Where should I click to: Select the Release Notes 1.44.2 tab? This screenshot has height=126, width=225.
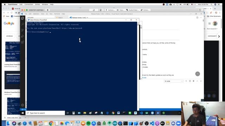pyautogui.click(x=79, y=17)
